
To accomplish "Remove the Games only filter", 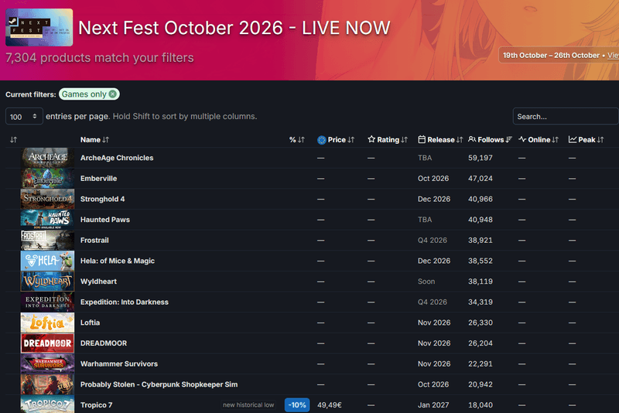I will tap(113, 94).
